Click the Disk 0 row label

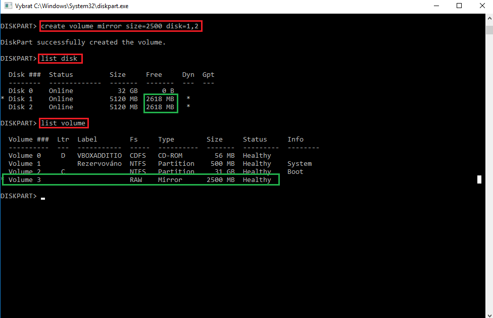point(20,91)
